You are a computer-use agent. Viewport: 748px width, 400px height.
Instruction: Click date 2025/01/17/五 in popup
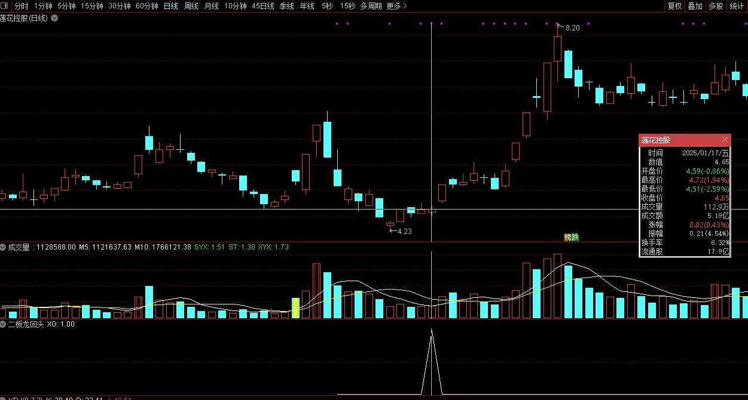coord(706,153)
